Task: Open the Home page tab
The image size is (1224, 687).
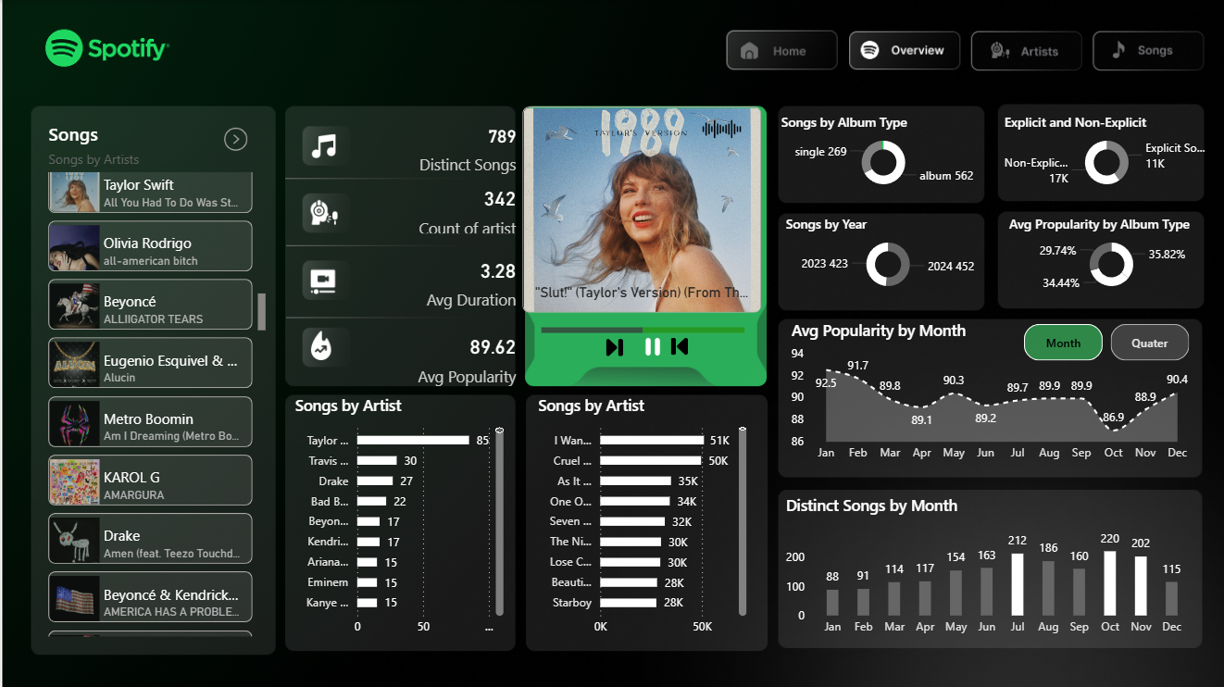Action: pos(781,51)
